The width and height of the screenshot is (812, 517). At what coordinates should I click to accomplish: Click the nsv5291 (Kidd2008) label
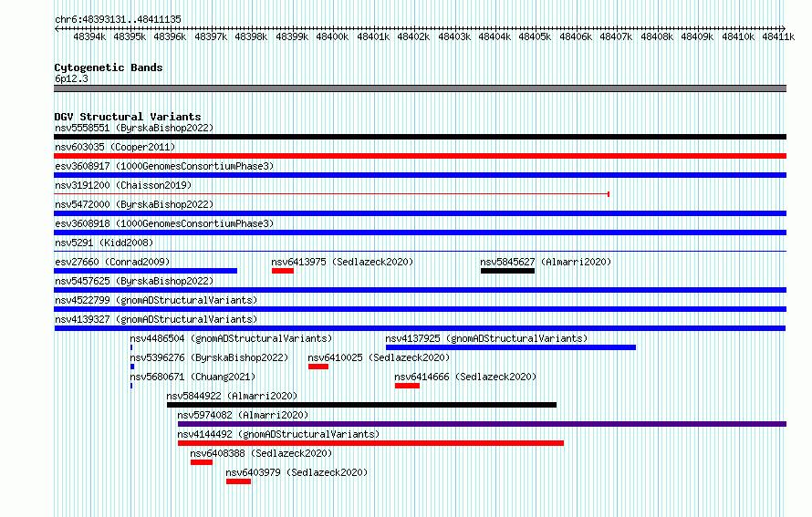point(104,243)
